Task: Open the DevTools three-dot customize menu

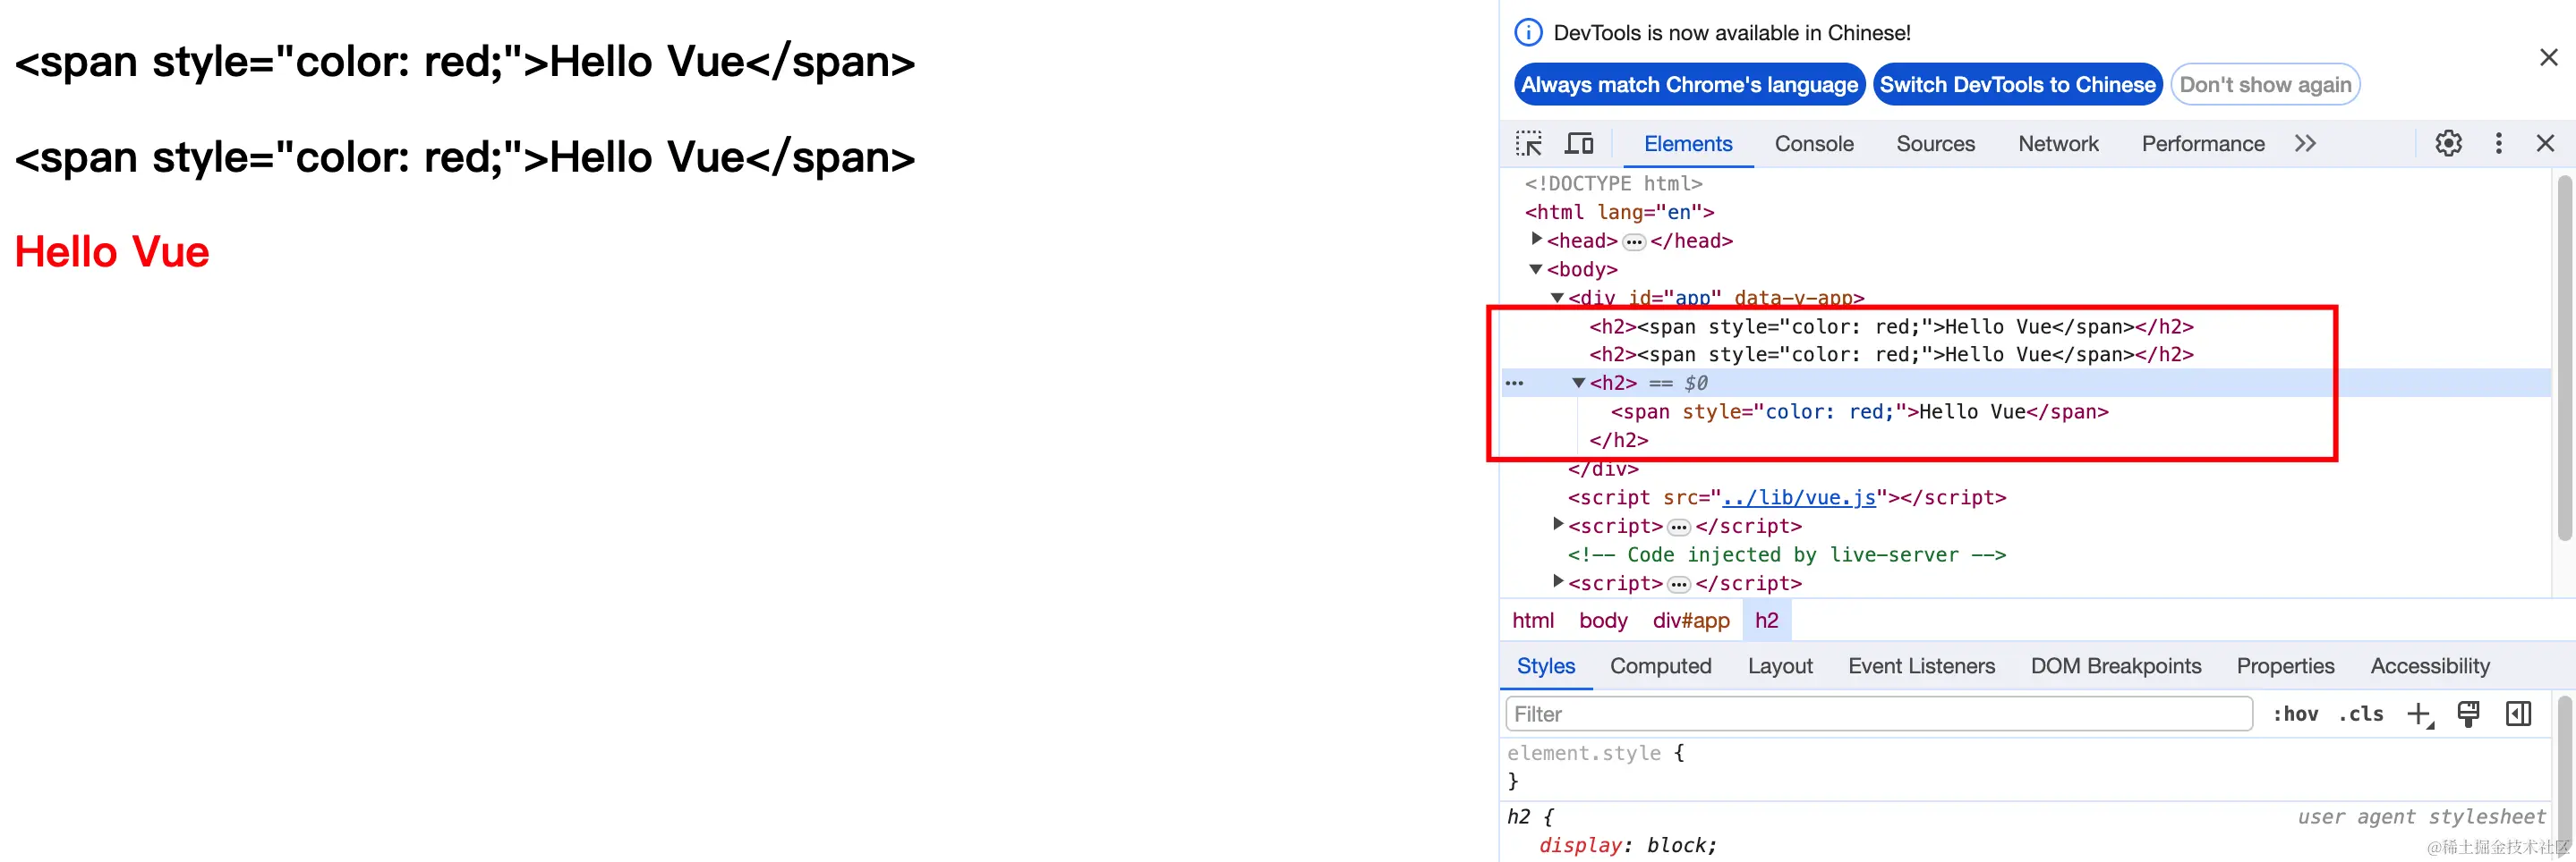Action: point(2498,144)
